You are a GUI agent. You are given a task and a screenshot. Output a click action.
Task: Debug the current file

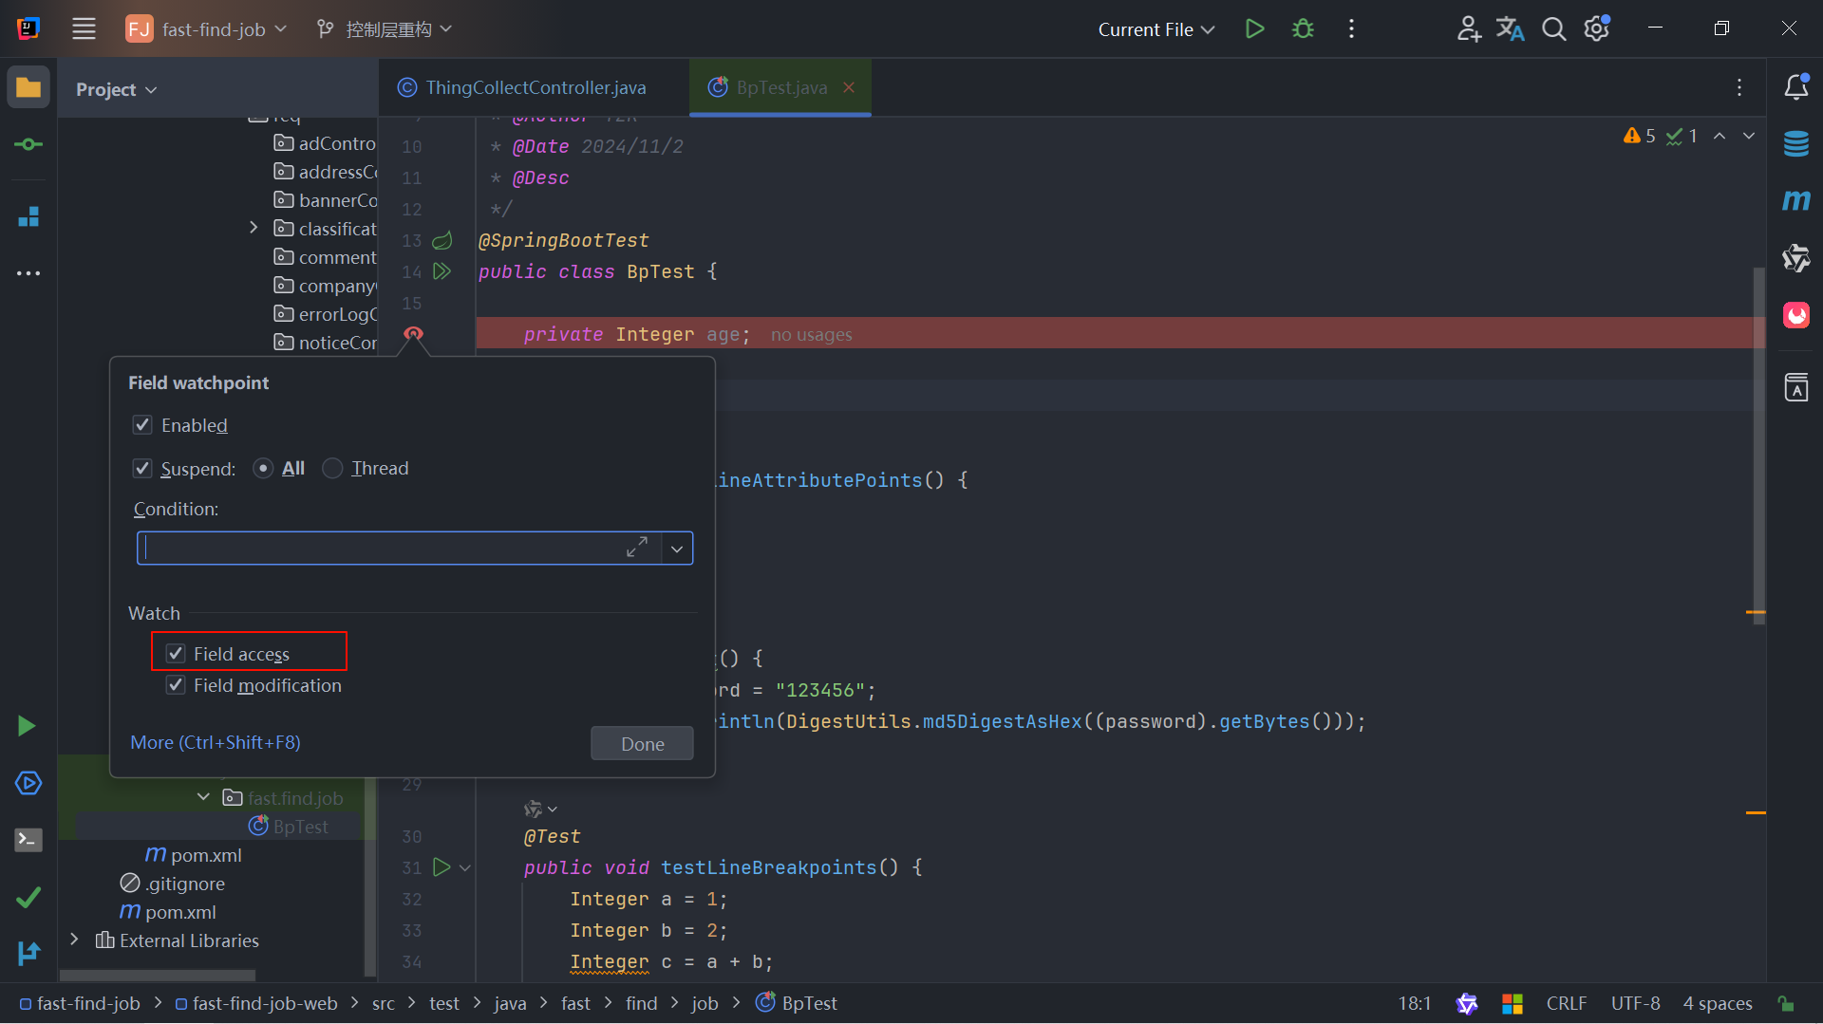tap(1303, 28)
